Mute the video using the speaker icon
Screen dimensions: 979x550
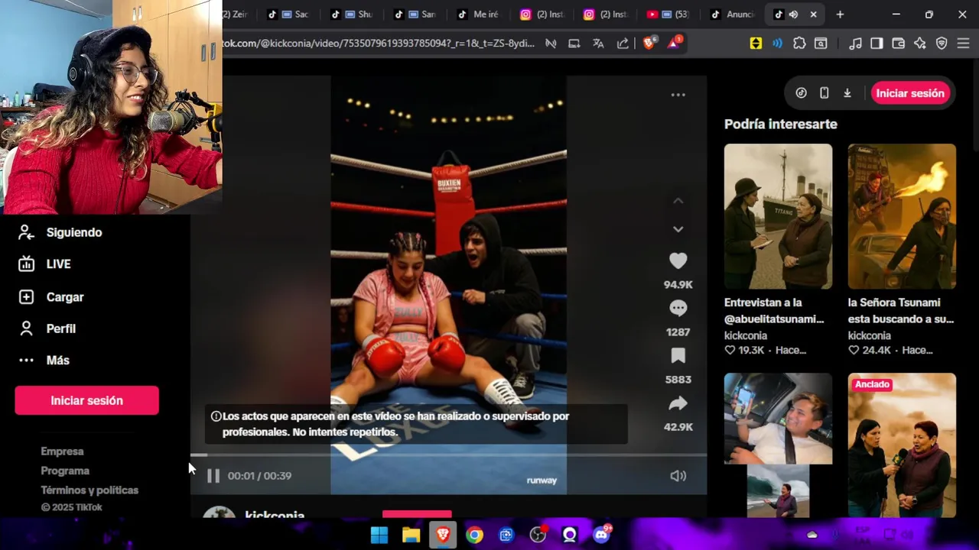(x=678, y=476)
